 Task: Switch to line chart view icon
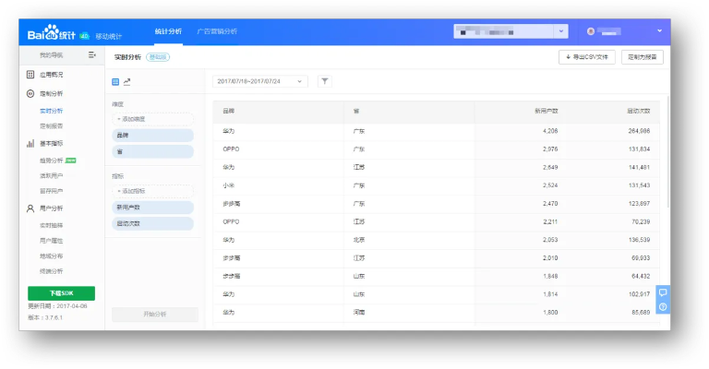tap(127, 82)
